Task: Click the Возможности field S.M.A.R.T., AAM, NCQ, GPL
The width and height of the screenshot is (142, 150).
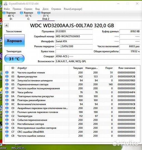Action: (98, 61)
